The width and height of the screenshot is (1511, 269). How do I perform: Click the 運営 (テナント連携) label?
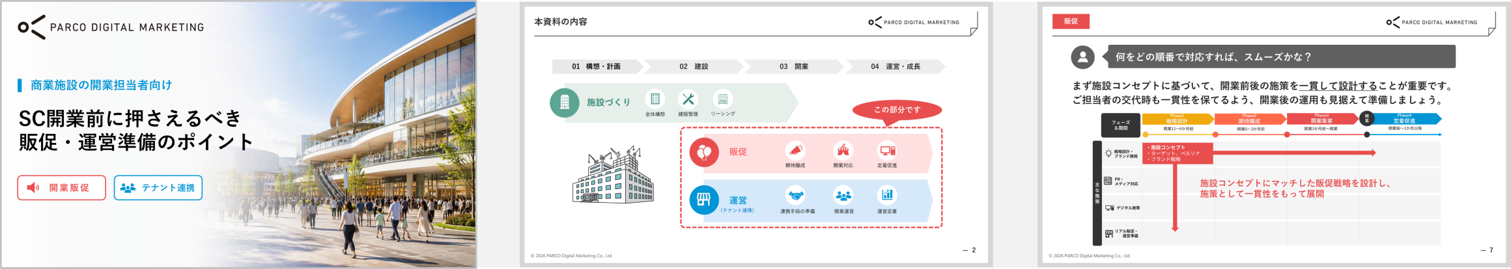pos(738,204)
